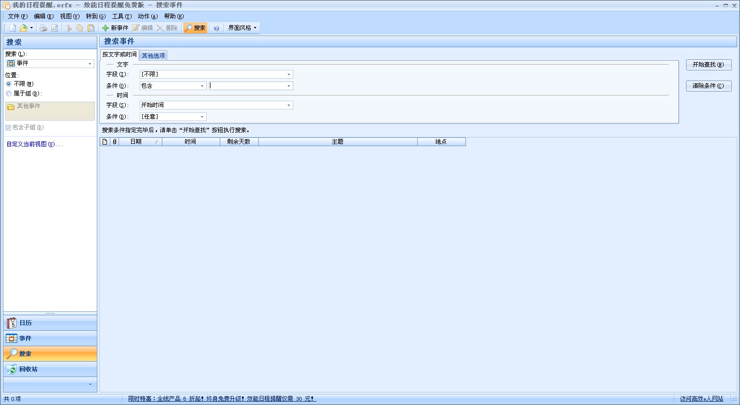Open the 搜索 navigation pane button
740x405 pixels.
50,354
